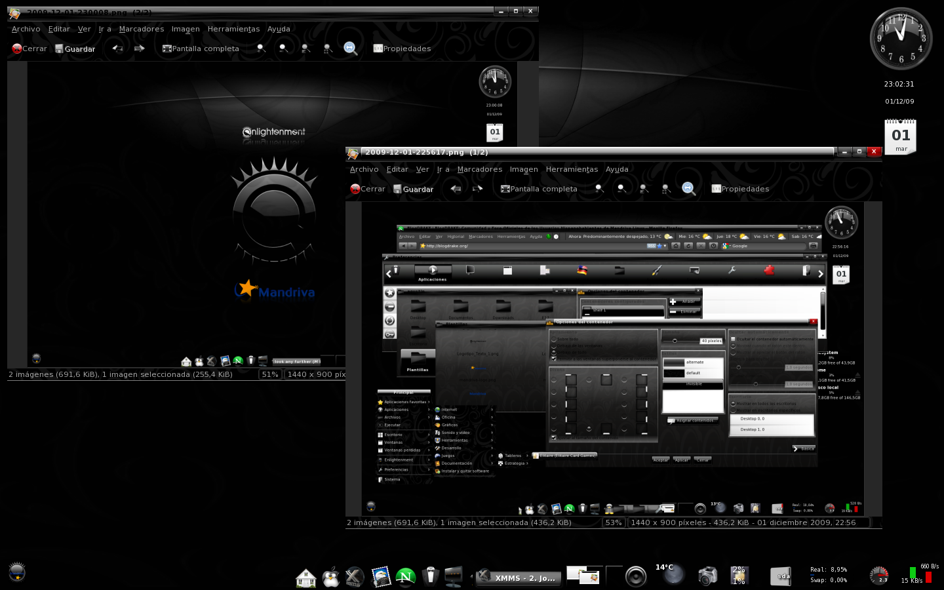The width and height of the screenshot is (944, 590).
Task: Click blue fit-width magnifier in 225617.png window
Action: tap(688, 188)
